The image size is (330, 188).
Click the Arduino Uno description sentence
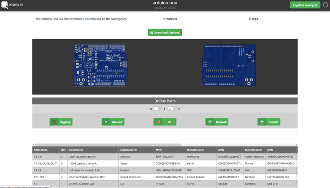[x=81, y=19]
